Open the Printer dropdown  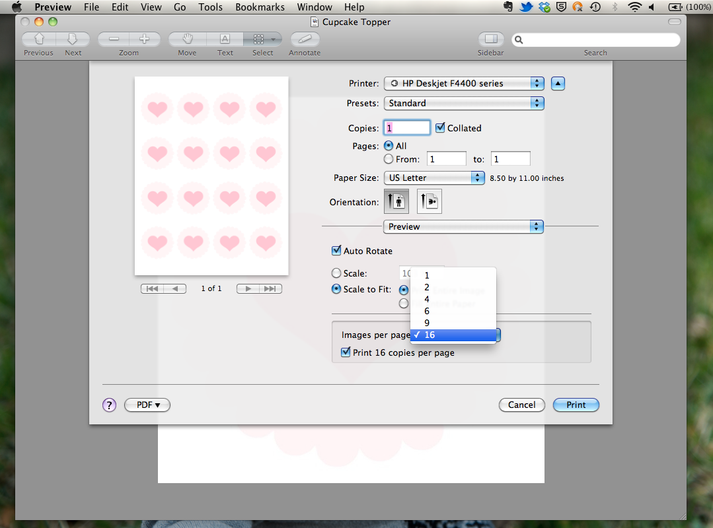pyautogui.click(x=463, y=83)
